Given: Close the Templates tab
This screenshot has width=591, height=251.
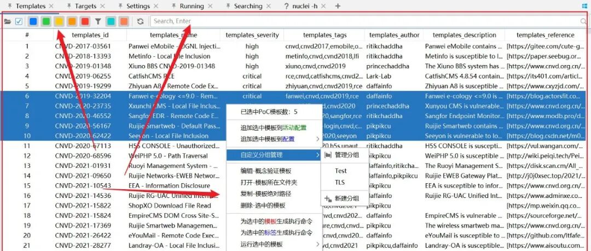Looking at the screenshot, I should tap(51, 6).
